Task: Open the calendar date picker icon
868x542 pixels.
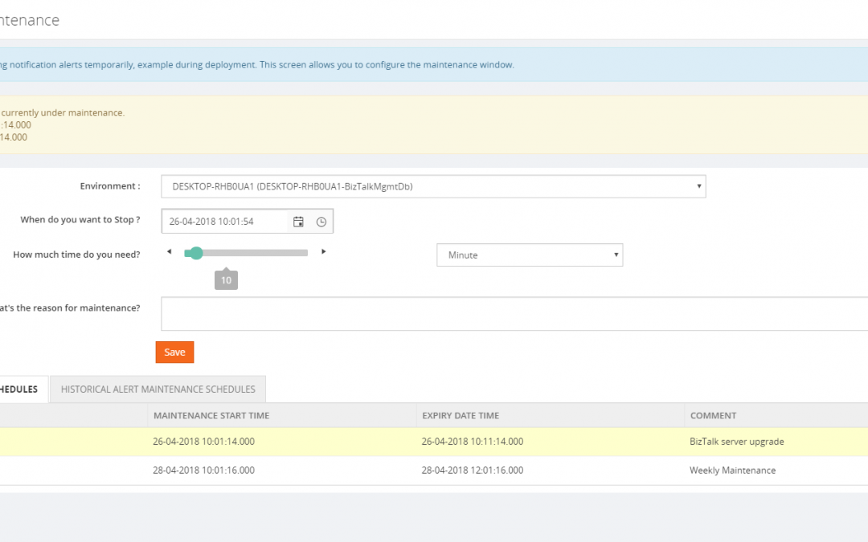Action: point(298,222)
